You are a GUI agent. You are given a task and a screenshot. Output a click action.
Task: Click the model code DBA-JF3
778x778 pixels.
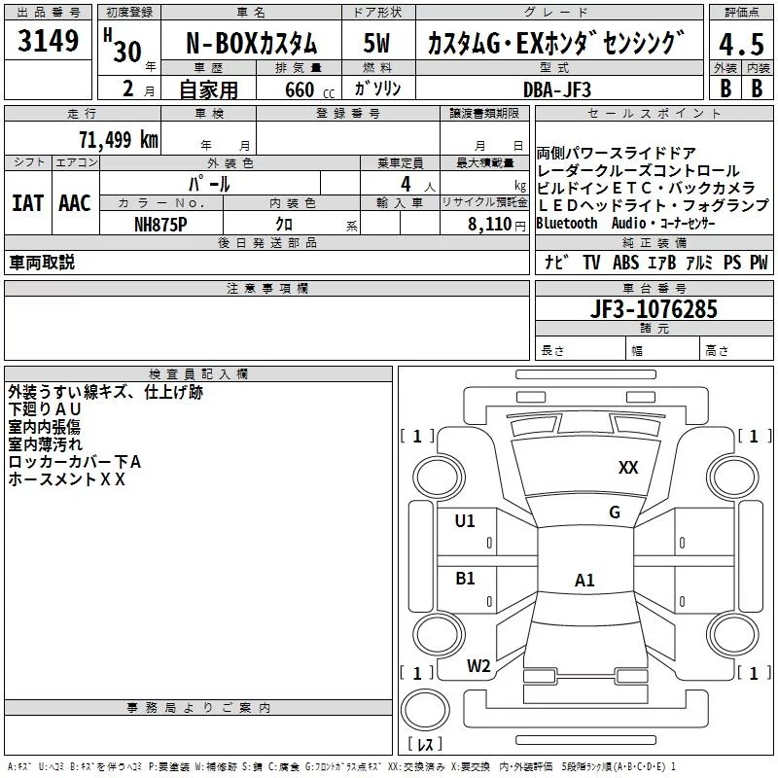coord(557,89)
